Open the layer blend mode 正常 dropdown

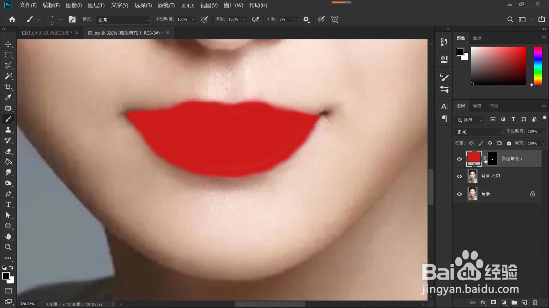pos(479,132)
